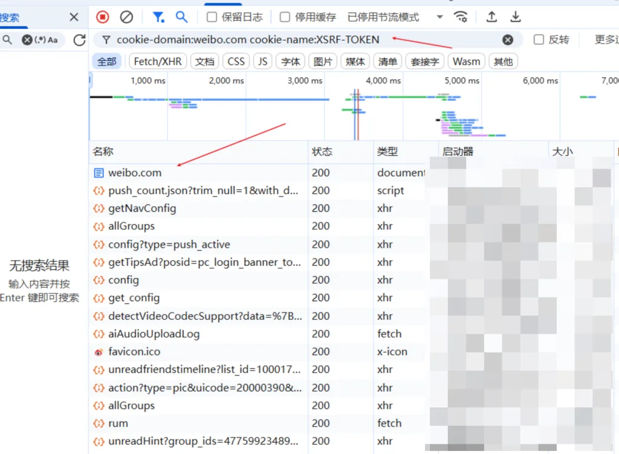Toggle the network filter bar
The width and height of the screenshot is (619, 454).
(x=158, y=17)
